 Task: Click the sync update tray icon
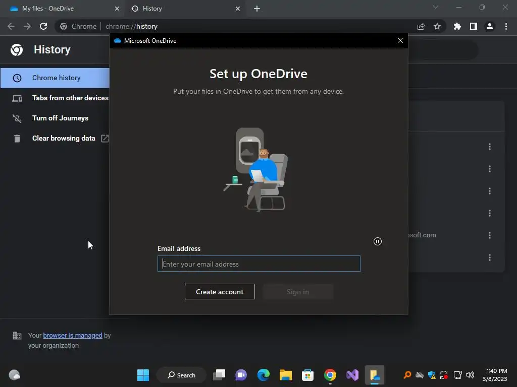click(444, 375)
